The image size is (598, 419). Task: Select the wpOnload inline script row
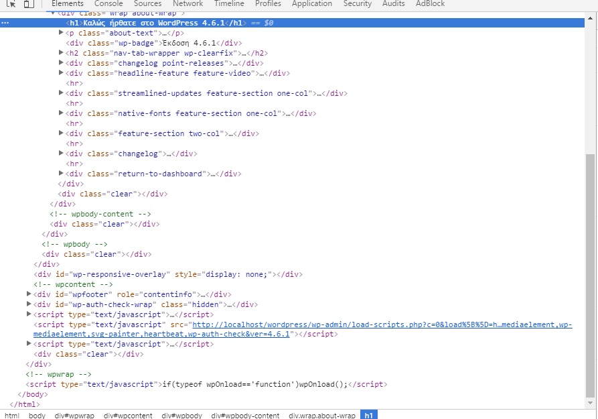(x=206, y=384)
